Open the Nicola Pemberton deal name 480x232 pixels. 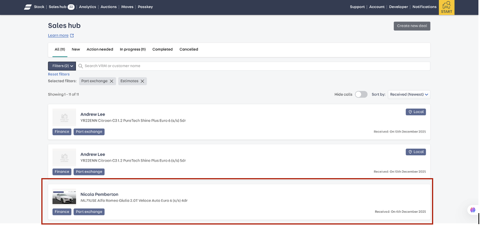[100, 194]
